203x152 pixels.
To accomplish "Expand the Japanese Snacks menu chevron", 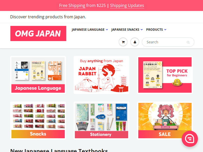I will [142, 30].
